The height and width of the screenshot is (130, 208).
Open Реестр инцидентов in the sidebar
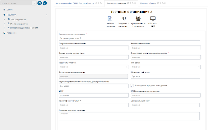(19, 24)
